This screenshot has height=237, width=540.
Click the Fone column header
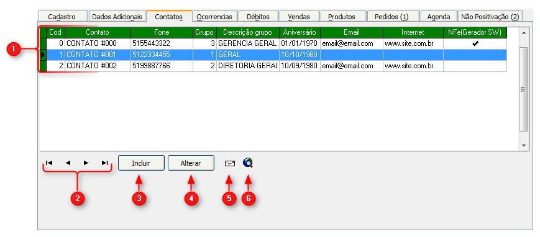[x=162, y=32]
